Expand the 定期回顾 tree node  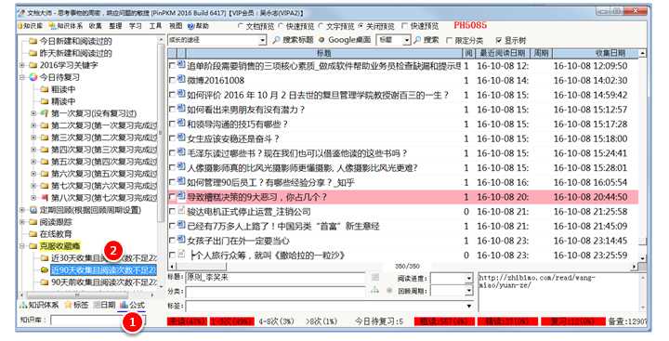tap(22, 210)
